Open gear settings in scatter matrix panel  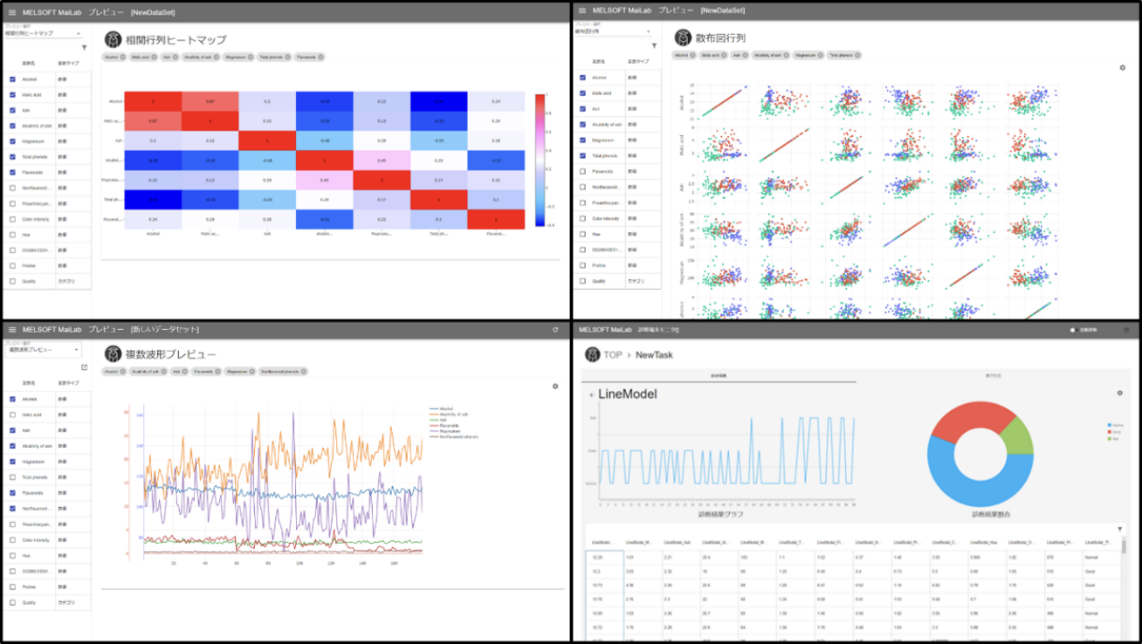(1122, 68)
